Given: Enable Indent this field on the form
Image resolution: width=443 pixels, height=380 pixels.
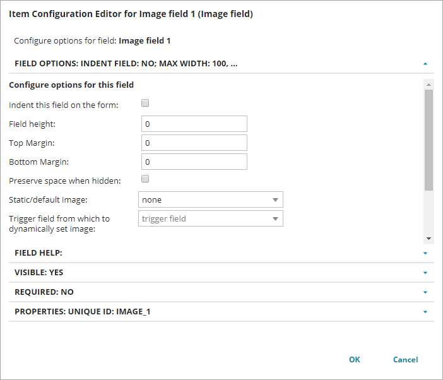Looking at the screenshot, I should click(x=145, y=103).
